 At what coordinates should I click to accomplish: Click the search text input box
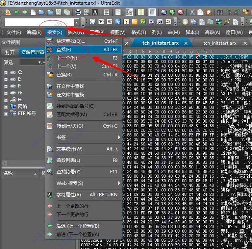coord(40,22)
